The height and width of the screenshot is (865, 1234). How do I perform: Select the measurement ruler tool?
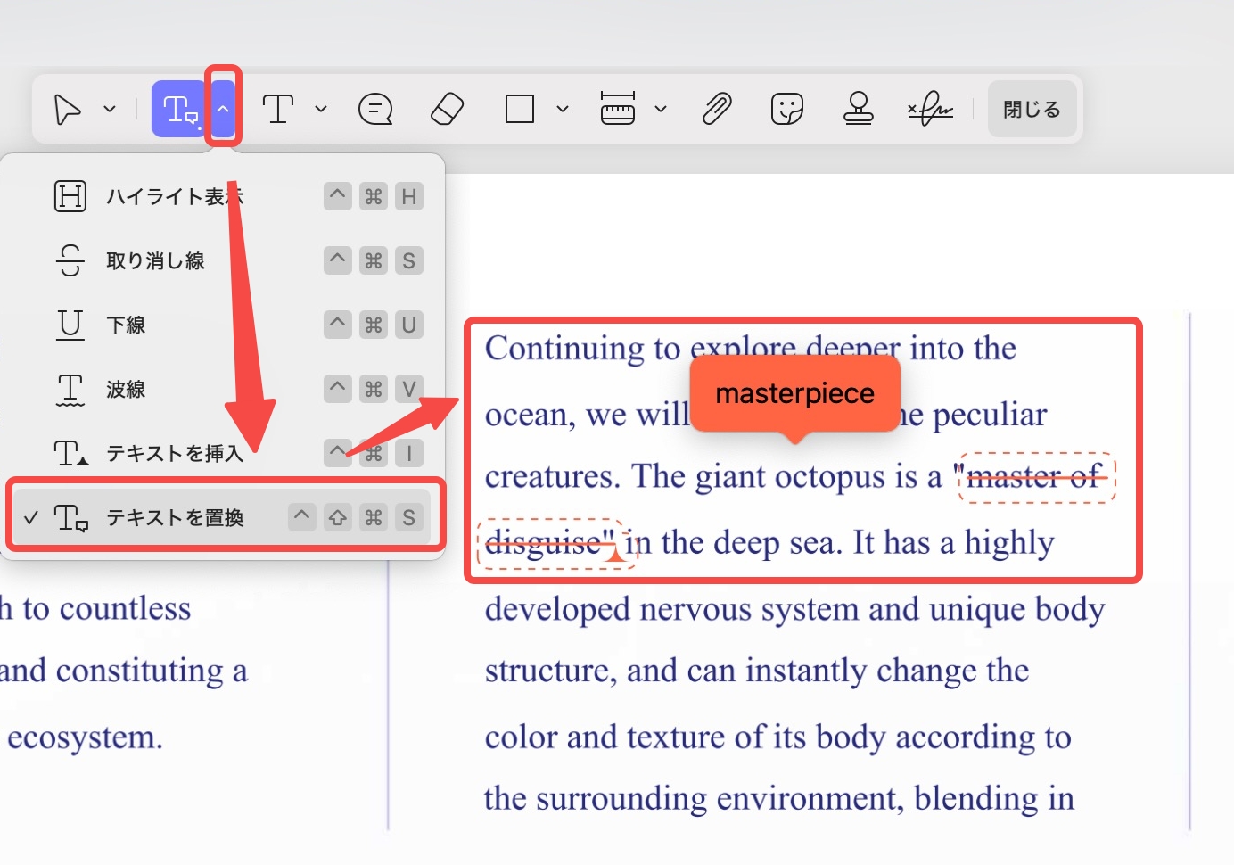(x=618, y=108)
